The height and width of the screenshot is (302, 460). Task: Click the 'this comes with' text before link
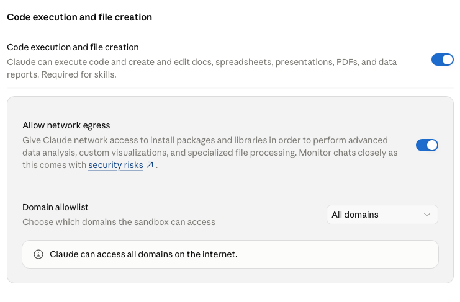point(54,165)
